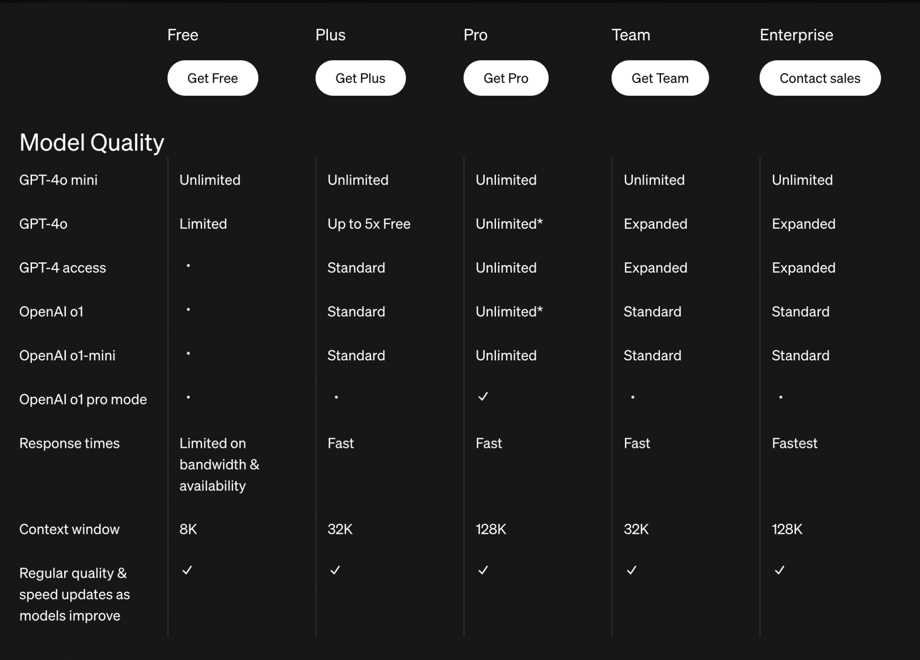
Task: Click the Plus plan's regular updates checkmark
Action: 335,570
